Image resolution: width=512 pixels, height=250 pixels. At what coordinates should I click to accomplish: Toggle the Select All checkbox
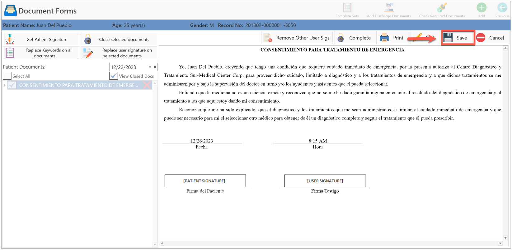[7, 76]
